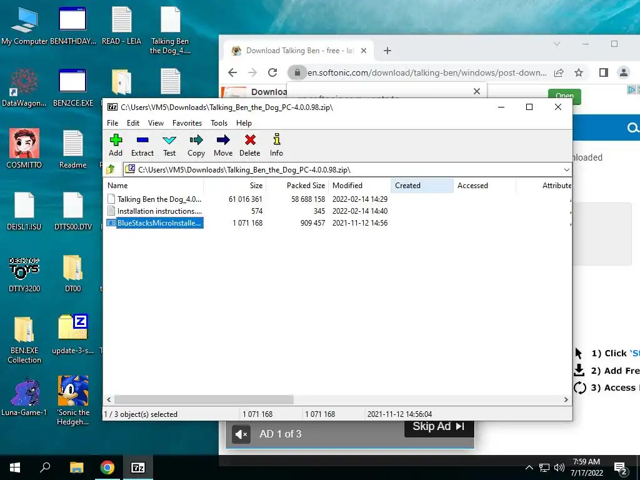
Task: Open the Help menu in 7-Zip
Action: 244,123
